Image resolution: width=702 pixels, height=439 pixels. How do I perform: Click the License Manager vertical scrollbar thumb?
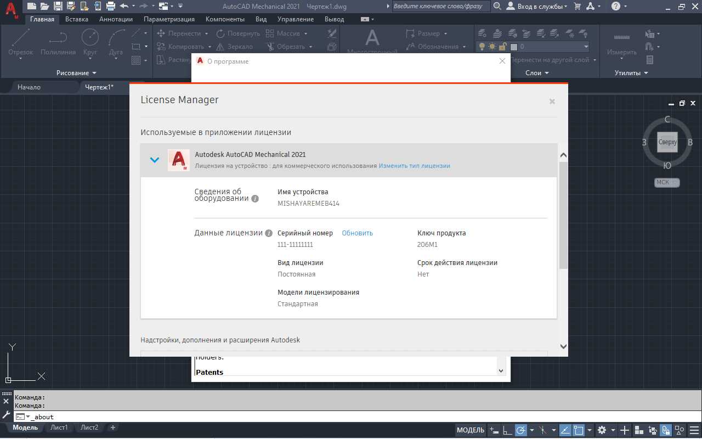(563, 216)
